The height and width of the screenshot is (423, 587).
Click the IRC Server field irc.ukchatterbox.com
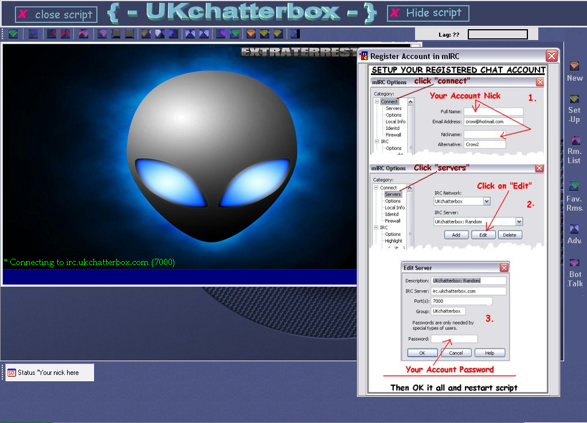pyautogui.click(x=469, y=291)
